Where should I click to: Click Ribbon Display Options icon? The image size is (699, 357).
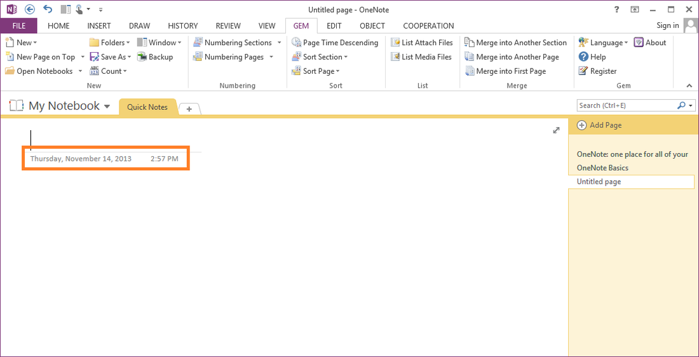point(635,10)
